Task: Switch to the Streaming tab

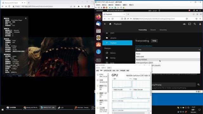Action: [163, 30]
